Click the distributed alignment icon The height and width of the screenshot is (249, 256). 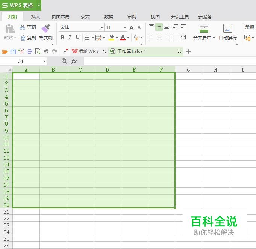[183, 38]
